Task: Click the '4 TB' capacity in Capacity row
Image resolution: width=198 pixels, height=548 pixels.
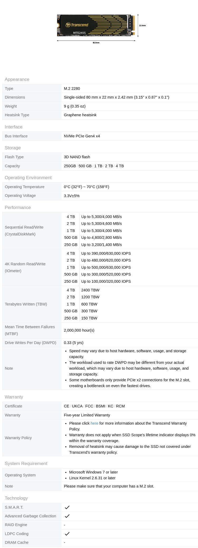Action: click(x=120, y=166)
